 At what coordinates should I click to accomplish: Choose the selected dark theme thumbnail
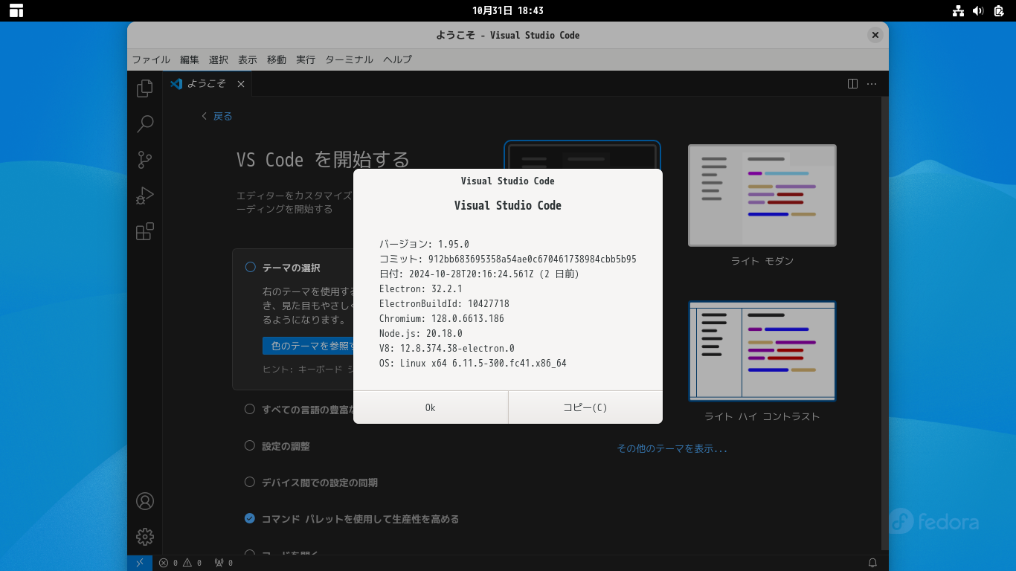point(582,155)
